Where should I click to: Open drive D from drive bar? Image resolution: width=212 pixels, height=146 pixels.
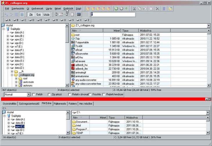click(x=31, y=20)
